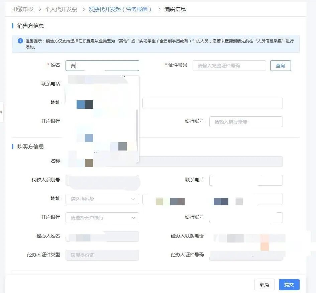The width and height of the screenshot is (316, 293).
Task: Click the info icon in the tip banner
Action: pyautogui.click(x=20, y=41)
